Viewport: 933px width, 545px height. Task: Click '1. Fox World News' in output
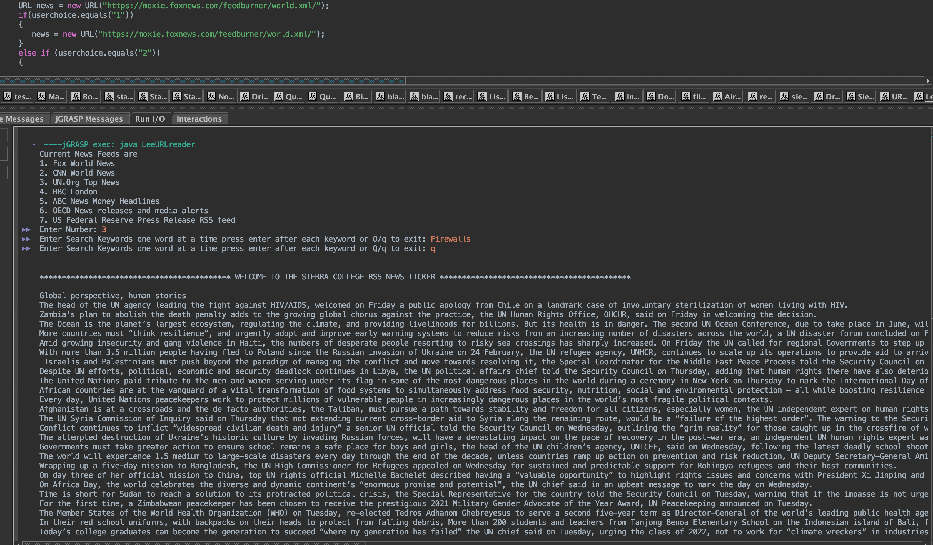(77, 163)
